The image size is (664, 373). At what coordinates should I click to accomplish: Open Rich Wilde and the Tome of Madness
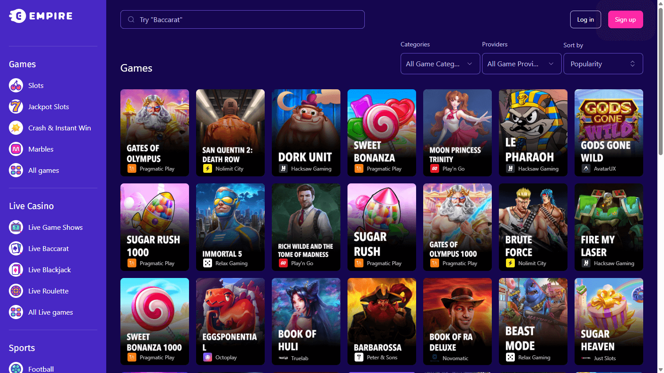point(306,227)
